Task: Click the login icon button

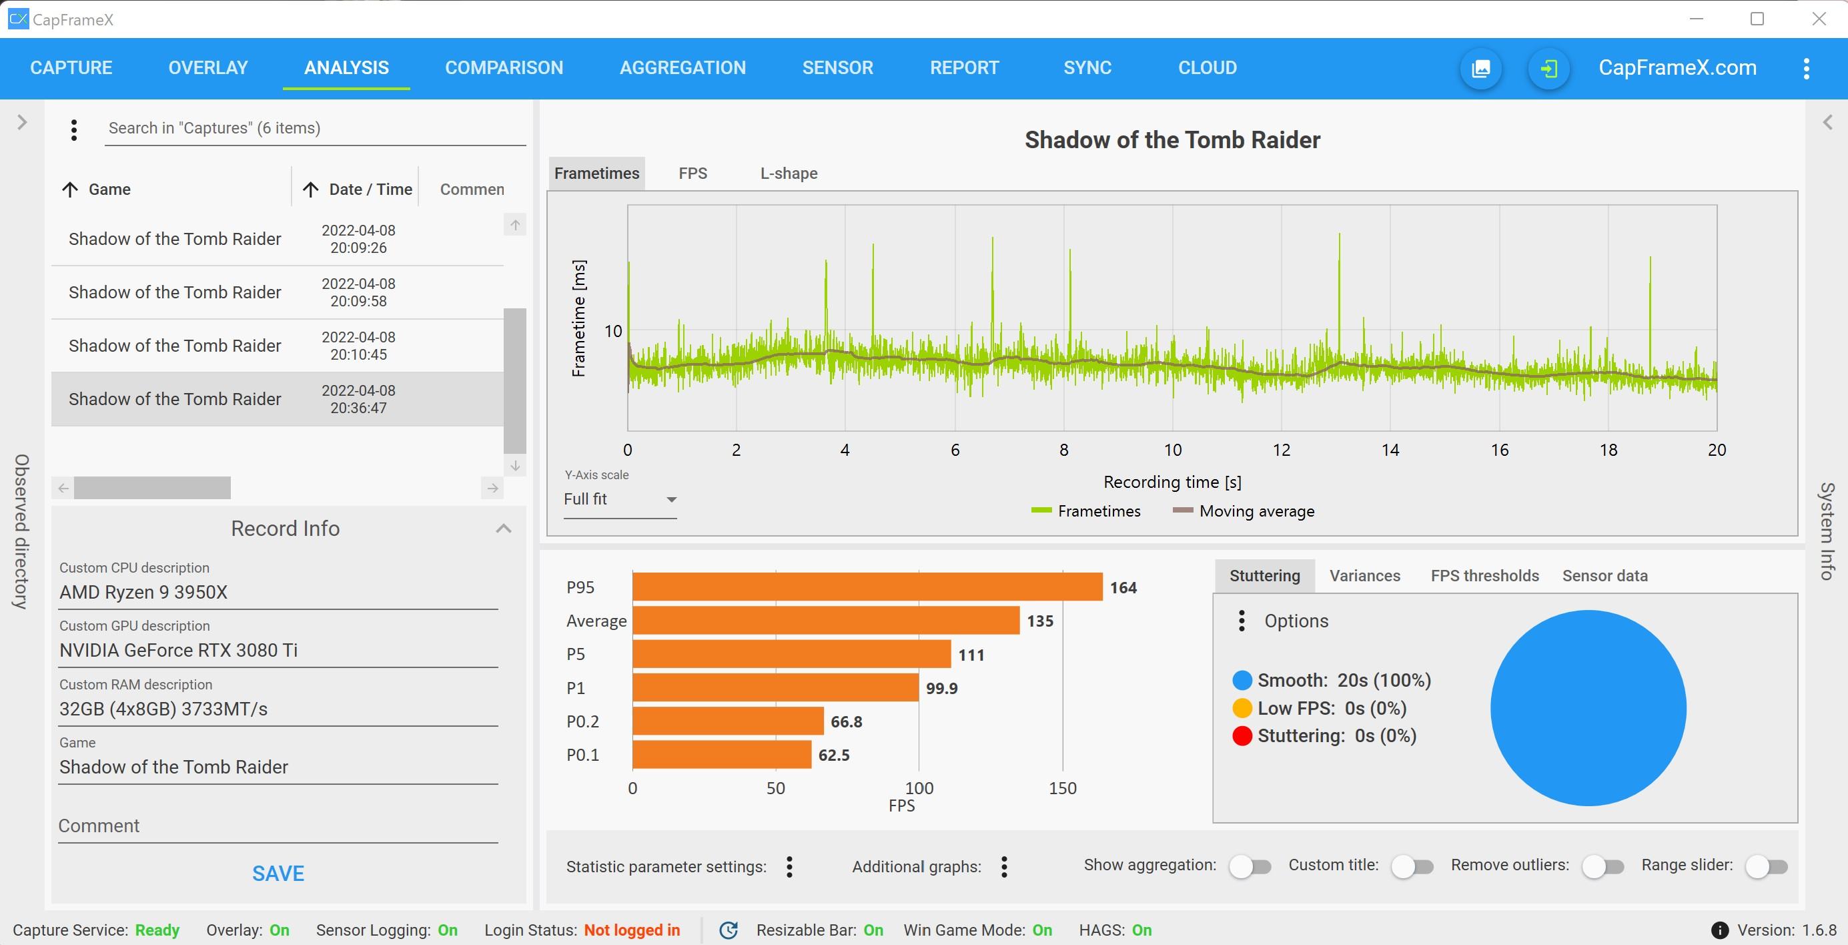Action: click(x=1549, y=69)
